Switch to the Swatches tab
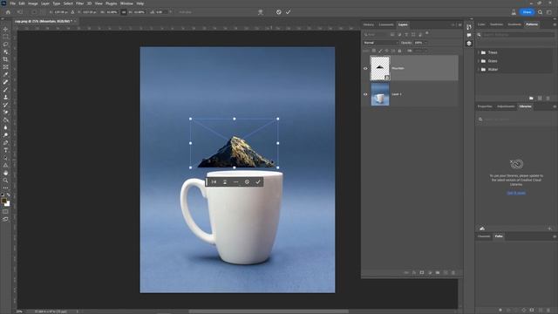 (496, 24)
